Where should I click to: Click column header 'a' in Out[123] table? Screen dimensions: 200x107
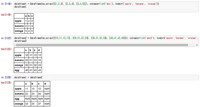pos(26,84)
